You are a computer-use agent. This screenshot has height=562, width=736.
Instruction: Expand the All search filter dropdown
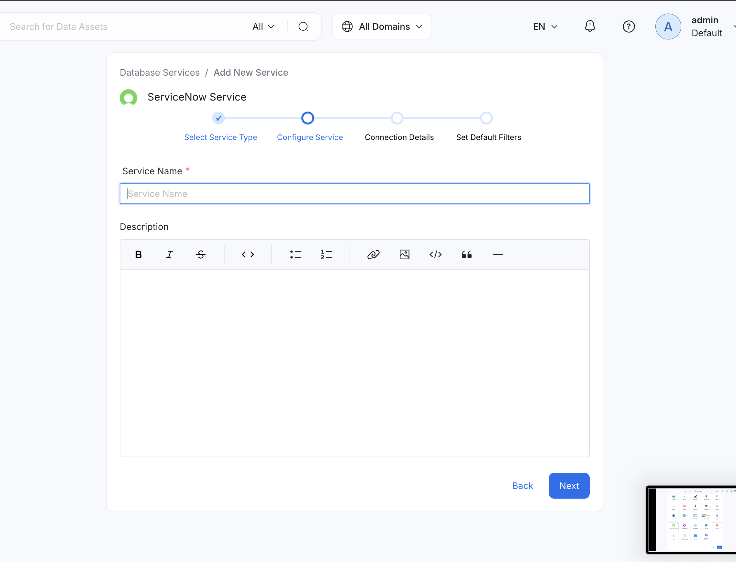(x=263, y=27)
